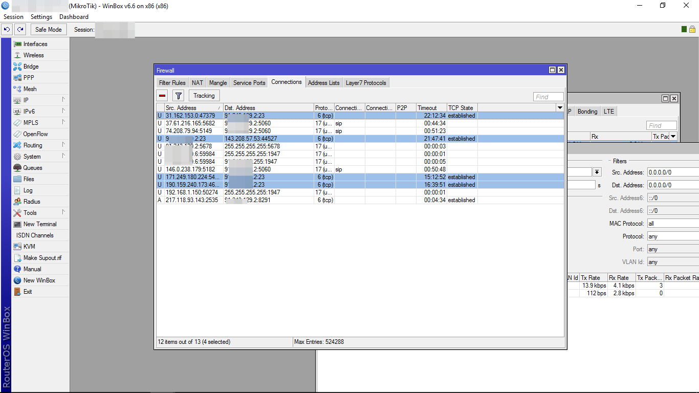Open the Settings menu
This screenshot has height=393, width=699.
[x=41, y=17]
